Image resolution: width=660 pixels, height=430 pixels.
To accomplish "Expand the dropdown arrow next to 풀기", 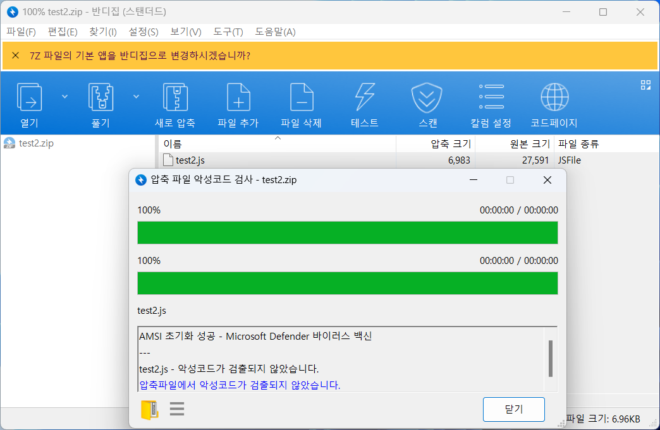I will point(136,97).
